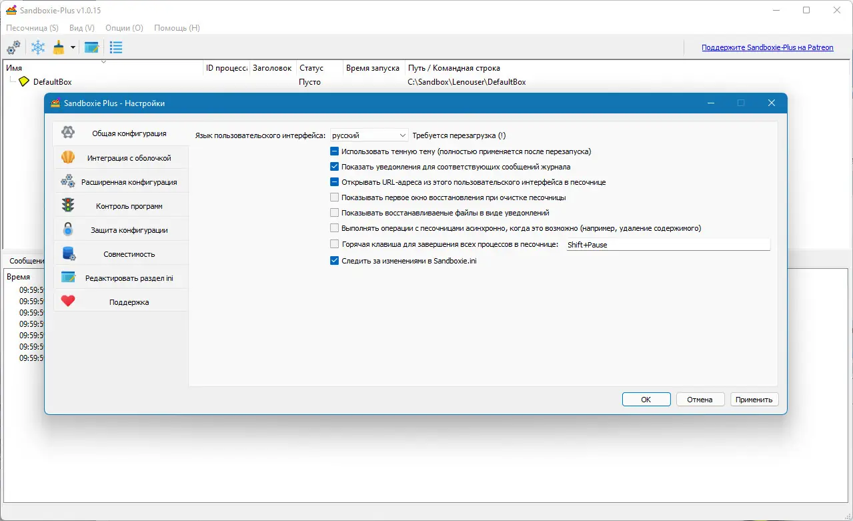
Task: Close the Настройки settings dialog
Action: [772, 103]
